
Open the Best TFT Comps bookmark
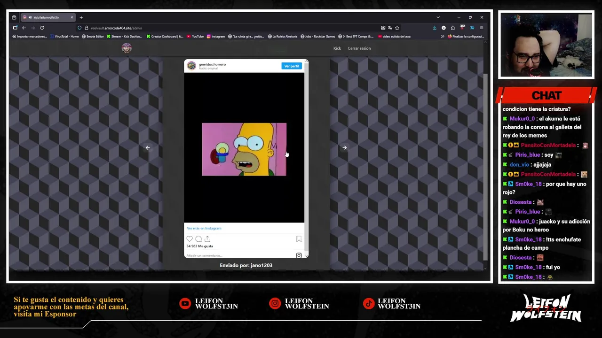[356, 36]
